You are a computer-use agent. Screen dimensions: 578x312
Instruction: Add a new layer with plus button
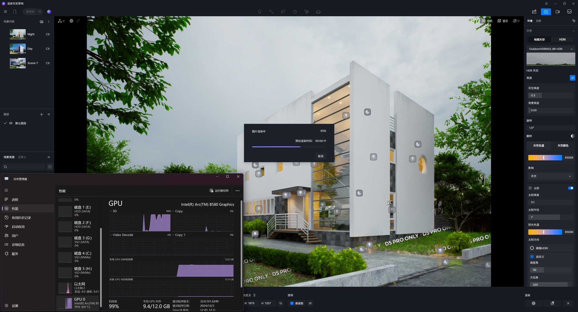pos(41,114)
